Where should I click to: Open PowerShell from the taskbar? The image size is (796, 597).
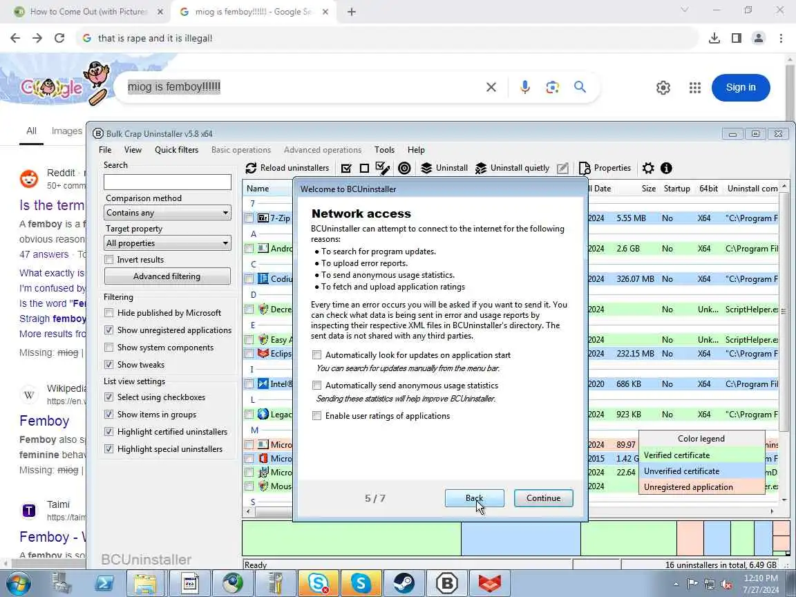tap(104, 583)
